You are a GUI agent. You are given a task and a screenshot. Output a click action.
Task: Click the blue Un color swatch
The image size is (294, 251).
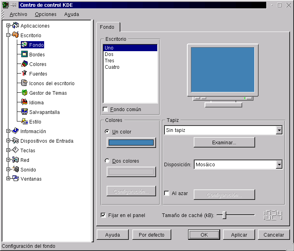[131, 143]
